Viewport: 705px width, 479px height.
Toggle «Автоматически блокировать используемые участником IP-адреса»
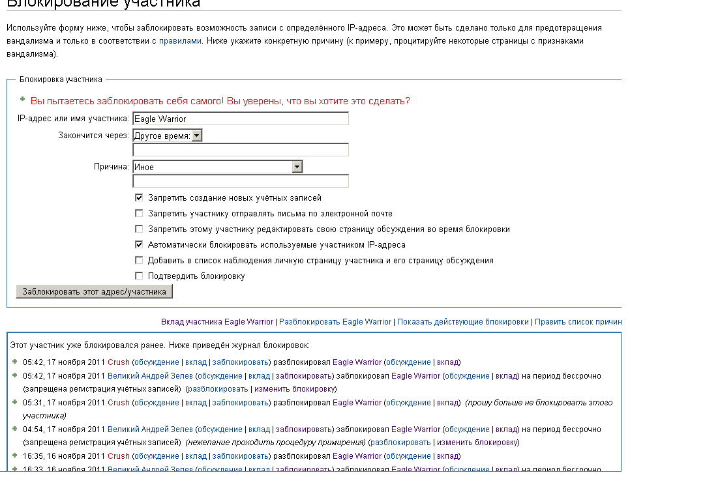tap(139, 245)
